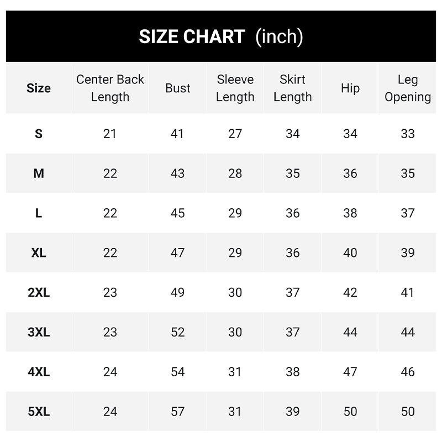Viewport: 442px width, 442px height.
Task: Click the SIZE CHART title banner
Action: click(220, 36)
